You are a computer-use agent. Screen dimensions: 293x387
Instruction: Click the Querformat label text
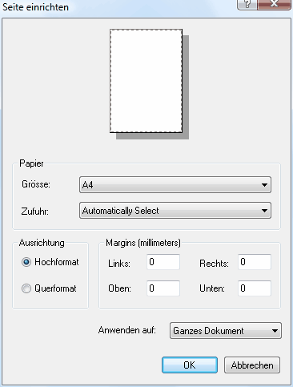click(x=55, y=288)
